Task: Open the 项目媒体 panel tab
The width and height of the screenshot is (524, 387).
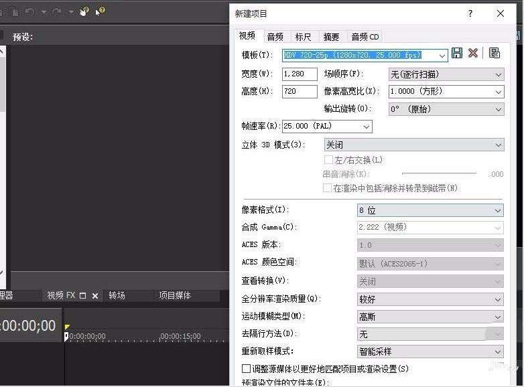Action: pos(175,295)
